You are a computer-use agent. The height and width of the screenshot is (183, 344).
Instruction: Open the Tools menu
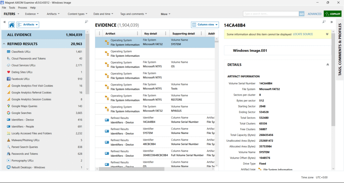coord(12,8)
